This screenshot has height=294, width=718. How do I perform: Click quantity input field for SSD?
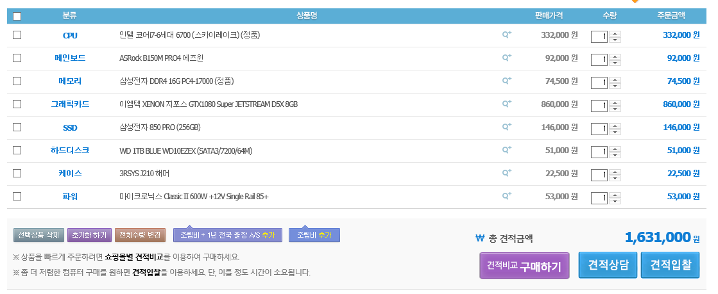(x=599, y=129)
